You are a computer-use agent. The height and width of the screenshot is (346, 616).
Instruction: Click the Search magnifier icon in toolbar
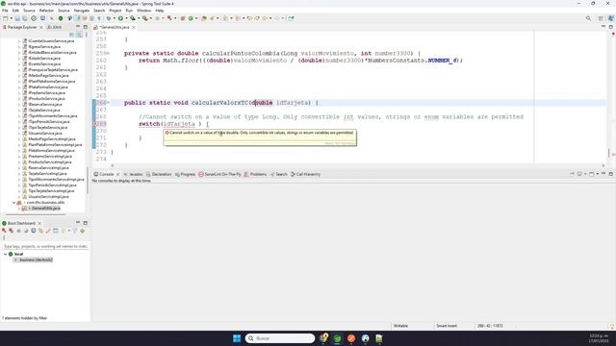pos(588,18)
